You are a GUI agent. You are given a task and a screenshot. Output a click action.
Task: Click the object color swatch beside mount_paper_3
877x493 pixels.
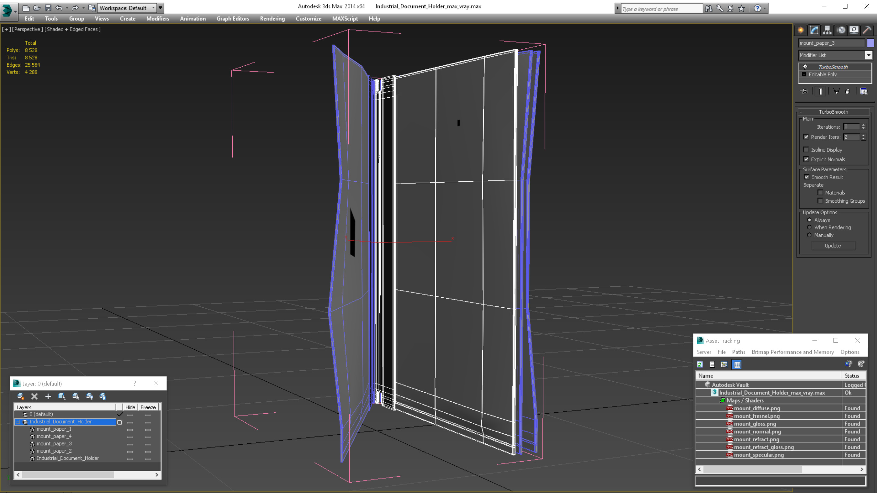870,43
